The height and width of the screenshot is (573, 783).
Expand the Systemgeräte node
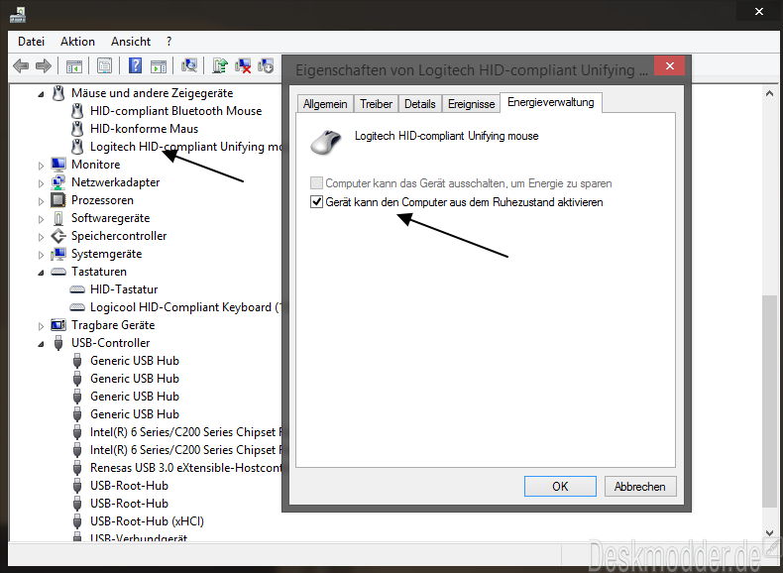pos(41,255)
